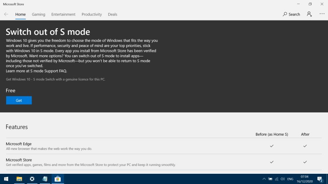Screen dimensions: 328x184
Task: Open the Entertainment tab
Action: tap(64, 14)
